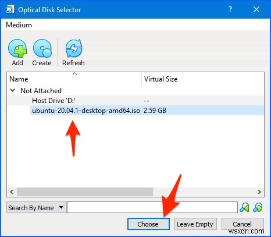271x237 pixels.
Task: Cancel the Optical Disk Selector dialog
Action: 243,224
